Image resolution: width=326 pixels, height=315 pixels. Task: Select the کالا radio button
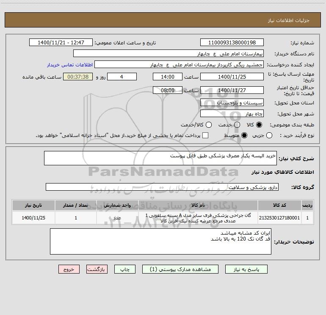click(259, 125)
